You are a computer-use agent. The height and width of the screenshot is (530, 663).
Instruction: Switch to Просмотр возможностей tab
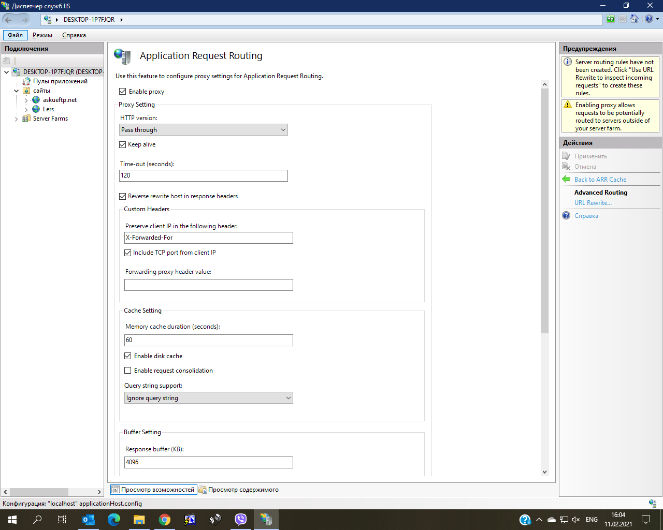(x=154, y=490)
